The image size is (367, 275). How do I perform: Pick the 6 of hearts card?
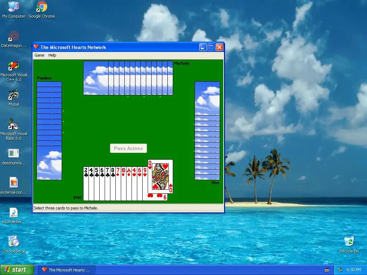[140, 184]
